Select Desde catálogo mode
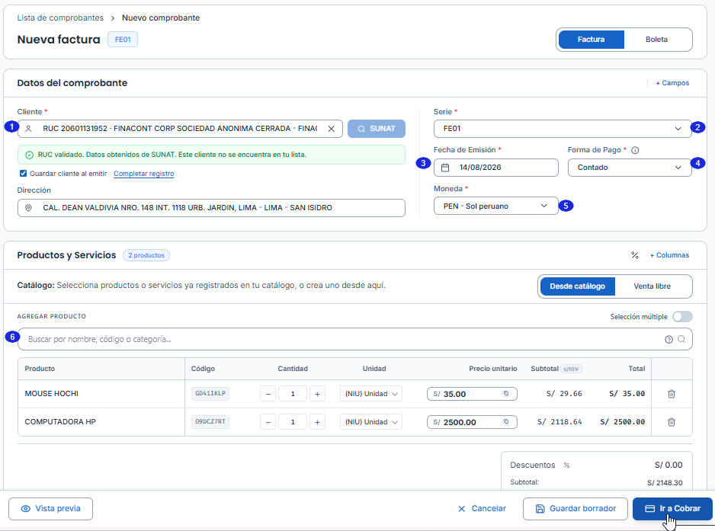This screenshot has width=715, height=531. click(577, 286)
